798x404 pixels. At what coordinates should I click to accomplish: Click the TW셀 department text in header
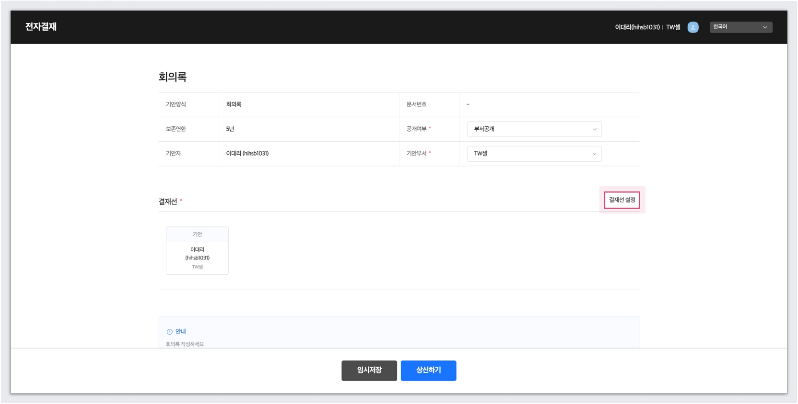pyautogui.click(x=673, y=27)
